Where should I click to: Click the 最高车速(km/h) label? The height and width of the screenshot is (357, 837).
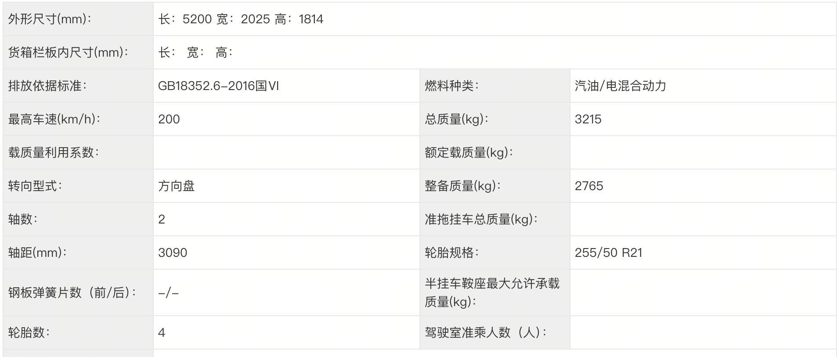(54, 119)
